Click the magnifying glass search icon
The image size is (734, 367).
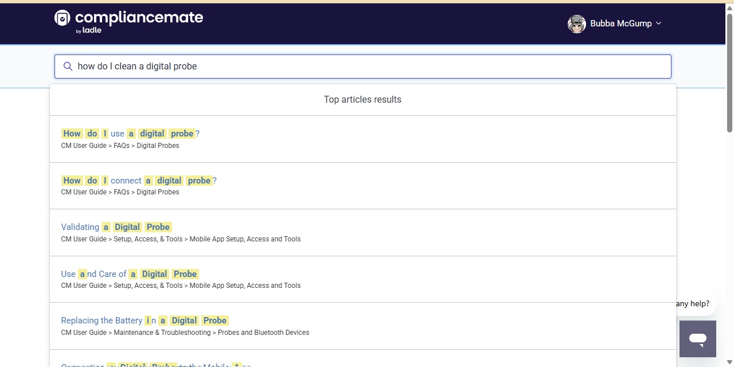(x=68, y=67)
